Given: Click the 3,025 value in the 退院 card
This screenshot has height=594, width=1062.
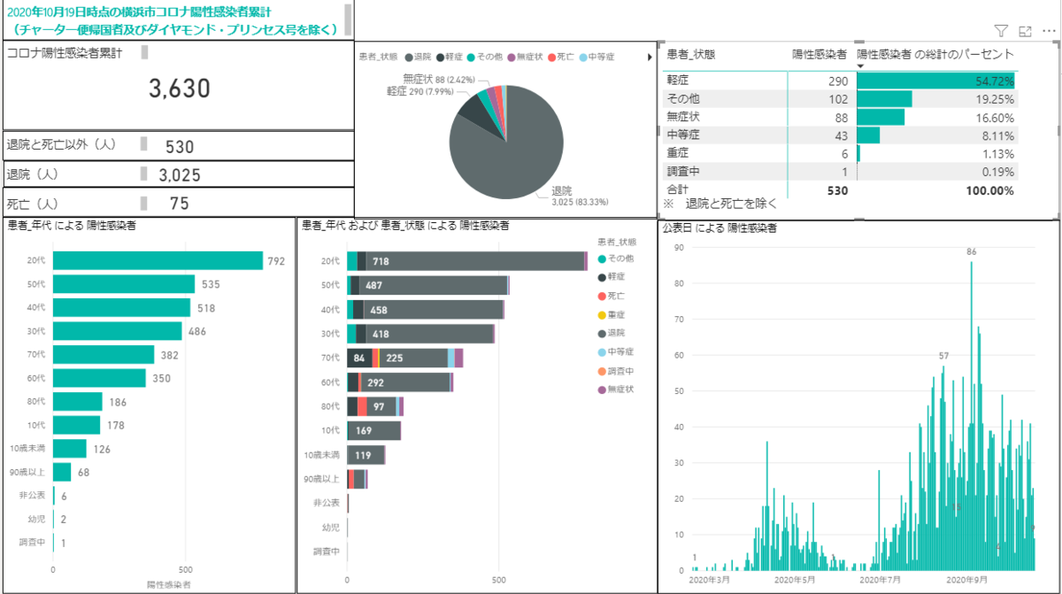Looking at the screenshot, I should coord(180,175).
